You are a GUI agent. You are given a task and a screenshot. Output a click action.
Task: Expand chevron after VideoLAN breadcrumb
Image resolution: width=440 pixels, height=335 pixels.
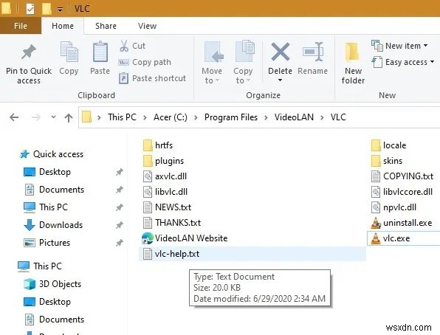pyautogui.click(x=322, y=117)
